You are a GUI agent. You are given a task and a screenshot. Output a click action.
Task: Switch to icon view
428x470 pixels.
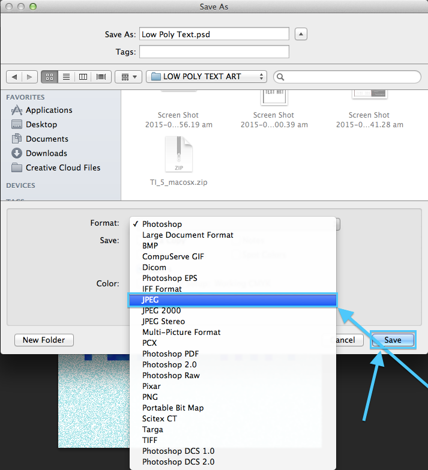(x=49, y=77)
